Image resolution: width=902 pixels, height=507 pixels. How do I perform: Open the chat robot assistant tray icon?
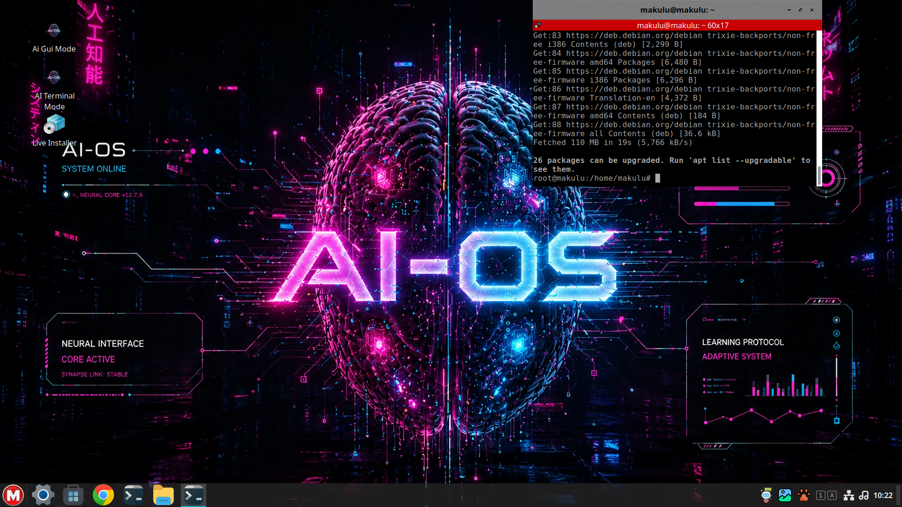point(766,495)
